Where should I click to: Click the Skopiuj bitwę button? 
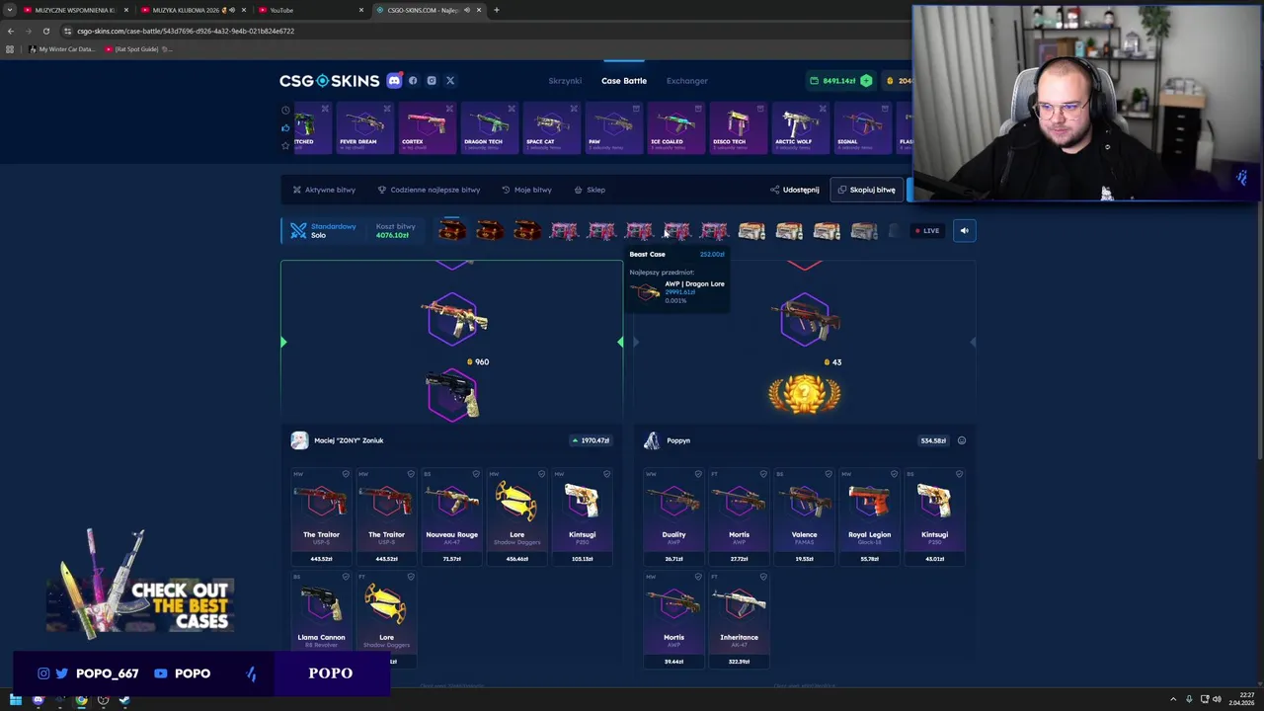(867, 190)
